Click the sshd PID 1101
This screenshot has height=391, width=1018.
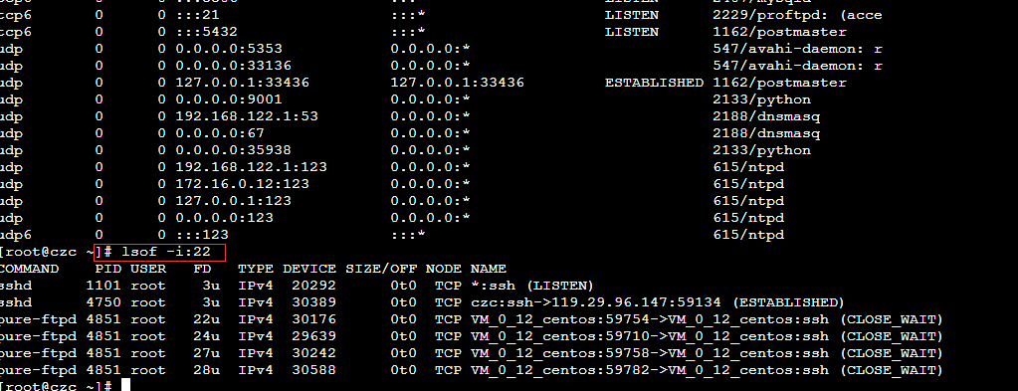(x=103, y=286)
